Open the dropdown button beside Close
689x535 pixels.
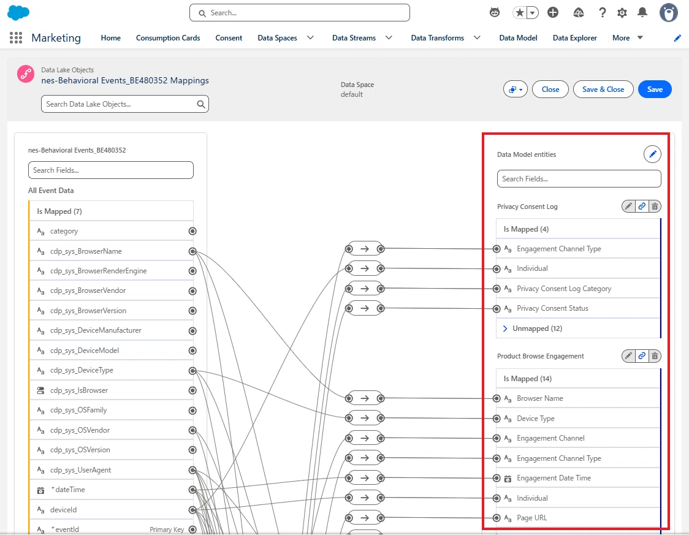(x=516, y=89)
